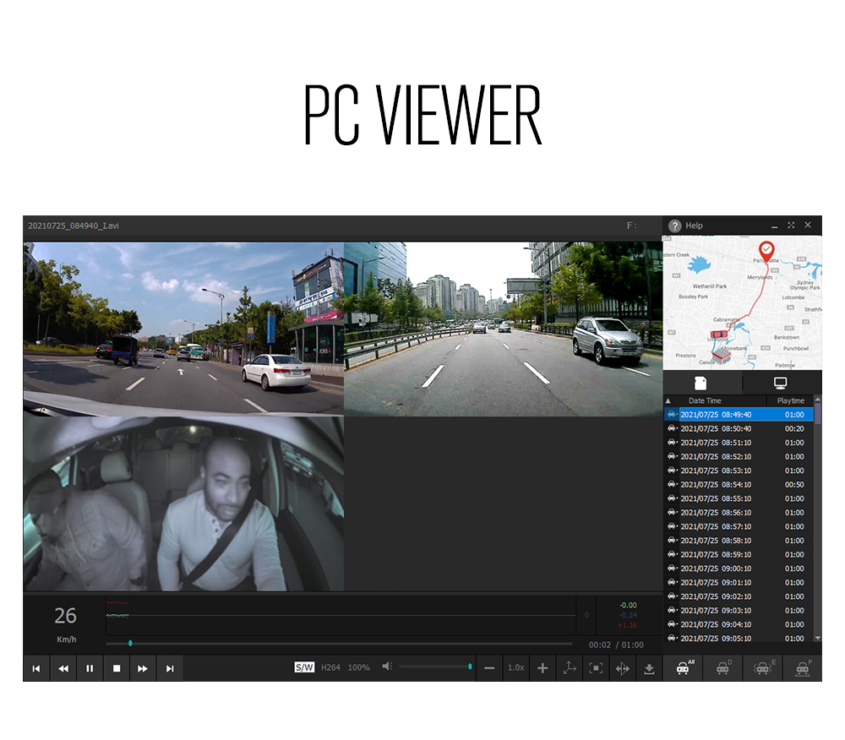The height and width of the screenshot is (740, 845).
Task: Jump to the previous file
Action: click(x=36, y=668)
